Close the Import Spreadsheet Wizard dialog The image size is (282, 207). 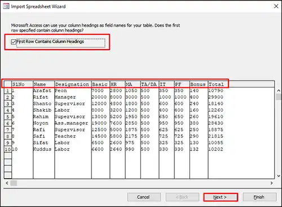click(276, 6)
